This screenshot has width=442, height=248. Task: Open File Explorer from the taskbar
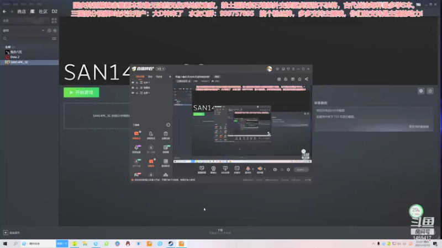[85, 244]
